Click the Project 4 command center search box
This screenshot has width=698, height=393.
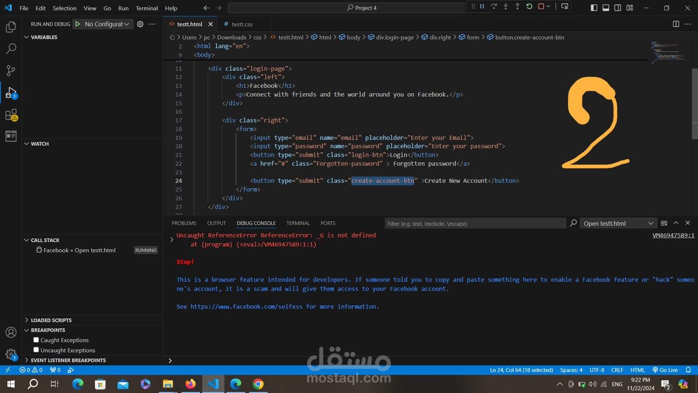(x=361, y=8)
